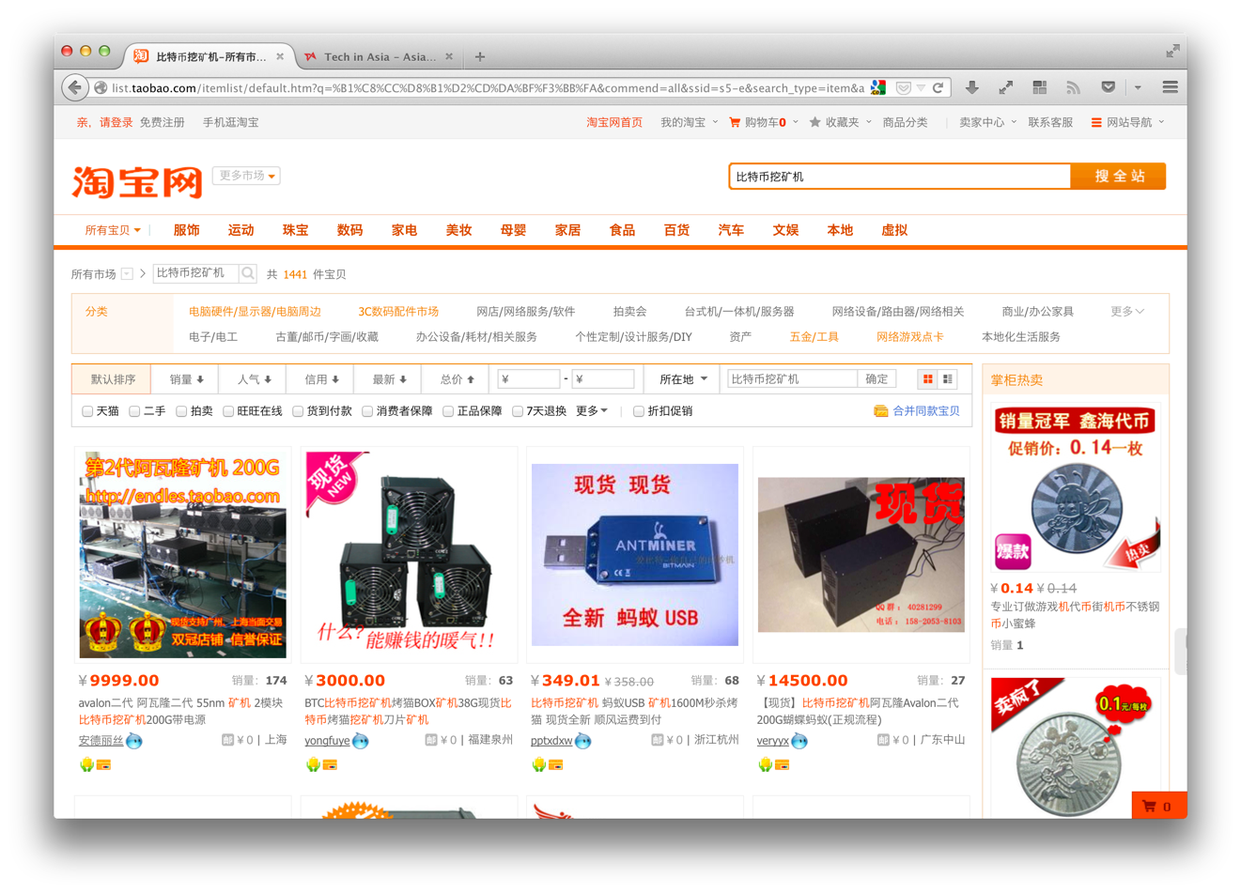Open the 服饰 category menu item

tap(186, 230)
